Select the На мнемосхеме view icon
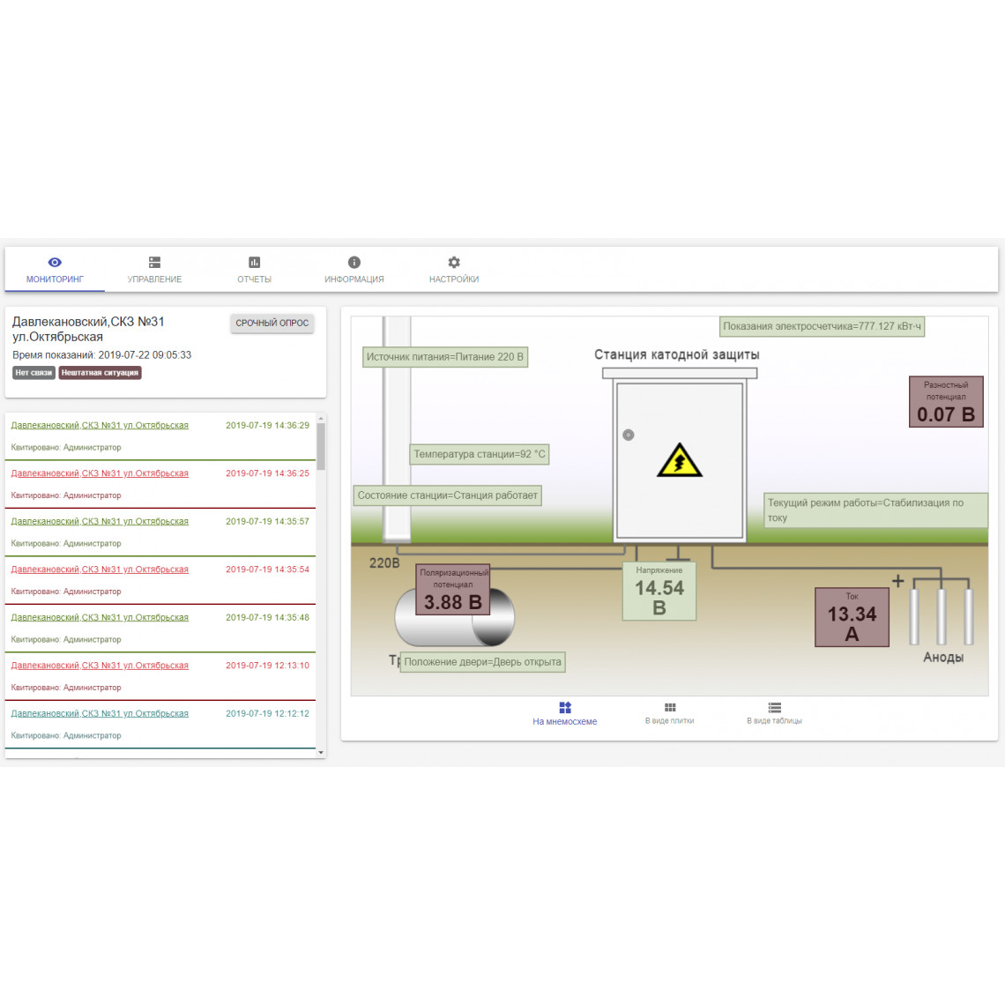The width and height of the screenshot is (1005, 1005). (565, 708)
